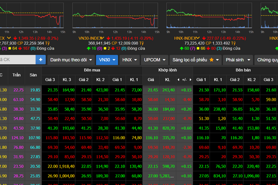Click the yellow sell price 59.00

271,100
